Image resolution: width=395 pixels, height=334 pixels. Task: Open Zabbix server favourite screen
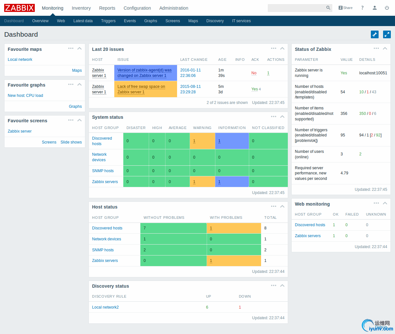pyautogui.click(x=20, y=131)
